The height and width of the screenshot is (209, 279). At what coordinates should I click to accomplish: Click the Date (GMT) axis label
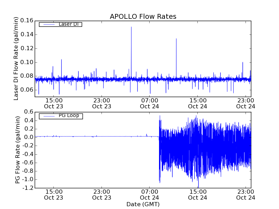[143, 204]
